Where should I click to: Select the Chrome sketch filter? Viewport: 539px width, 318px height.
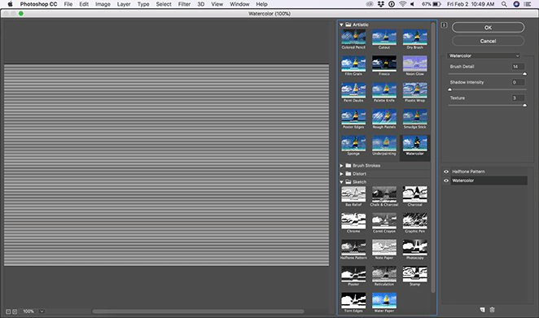[x=353, y=221]
